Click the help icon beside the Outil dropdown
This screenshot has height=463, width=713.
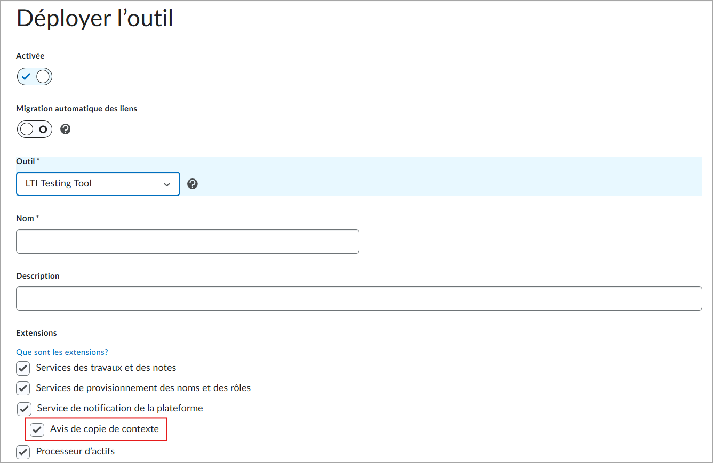pyautogui.click(x=192, y=183)
